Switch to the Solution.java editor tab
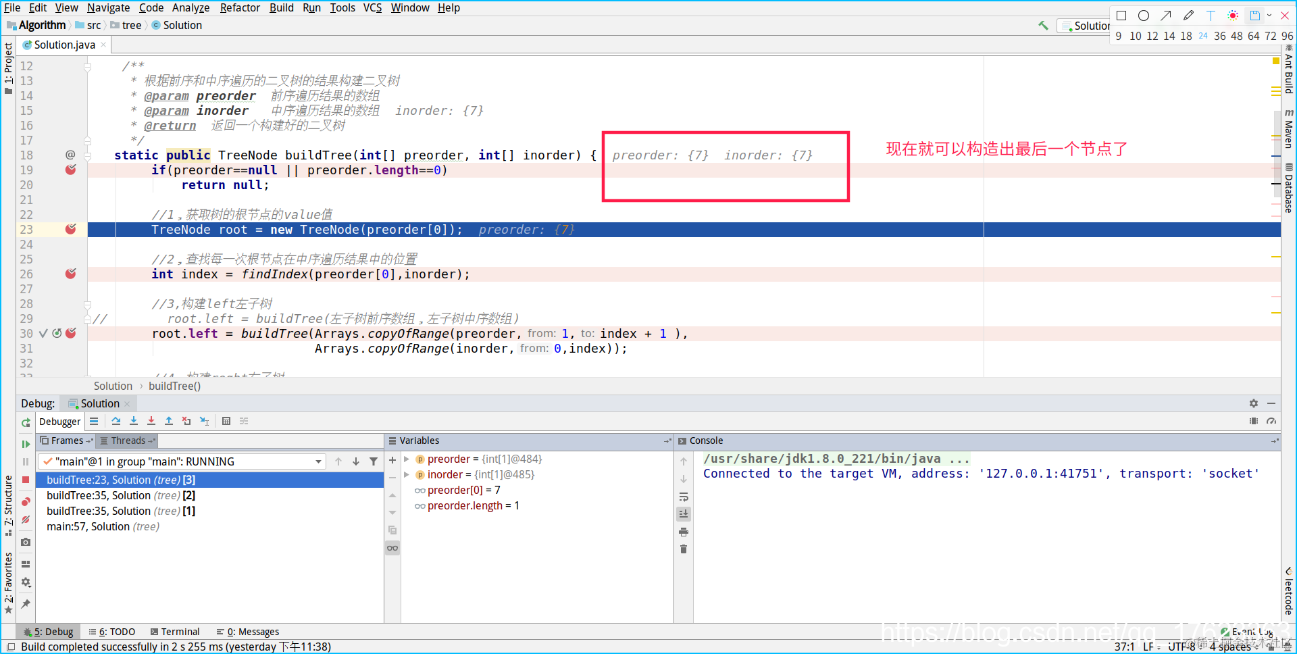 pos(64,45)
